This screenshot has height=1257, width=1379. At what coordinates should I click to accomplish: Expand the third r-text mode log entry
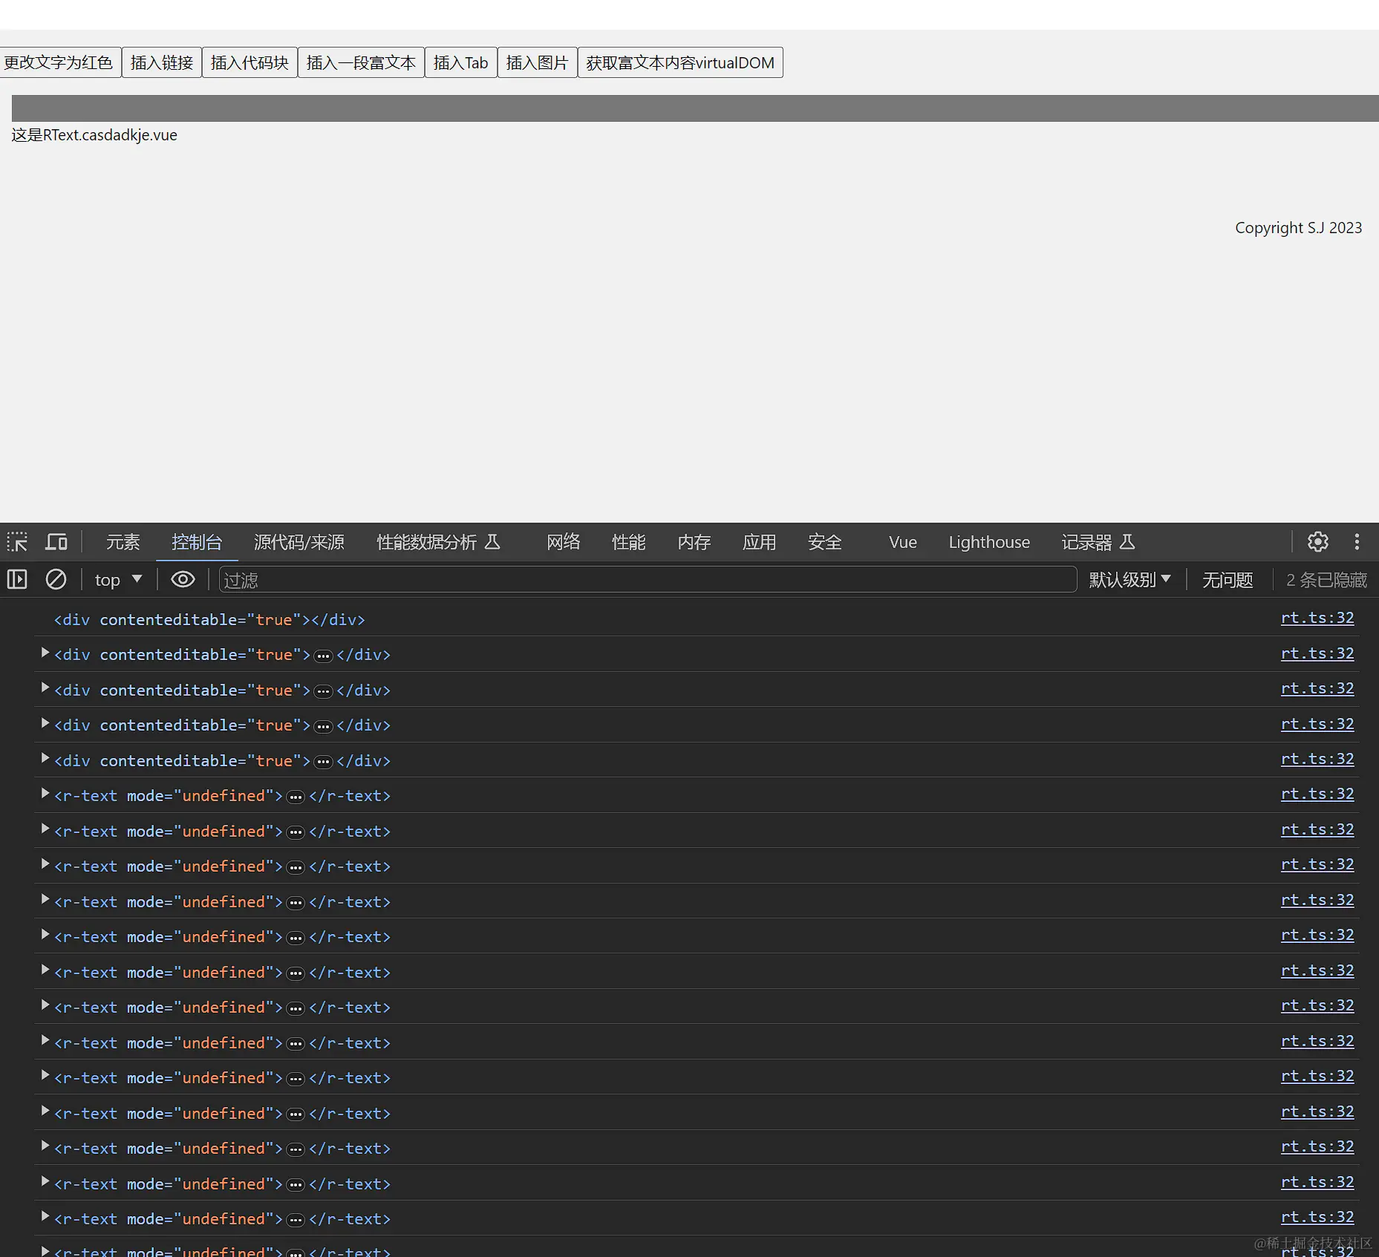click(45, 864)
